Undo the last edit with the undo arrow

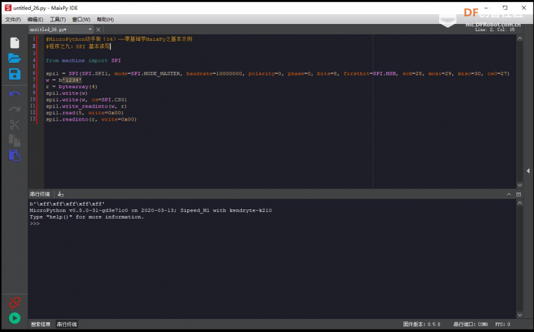click(x=15, y=93)
